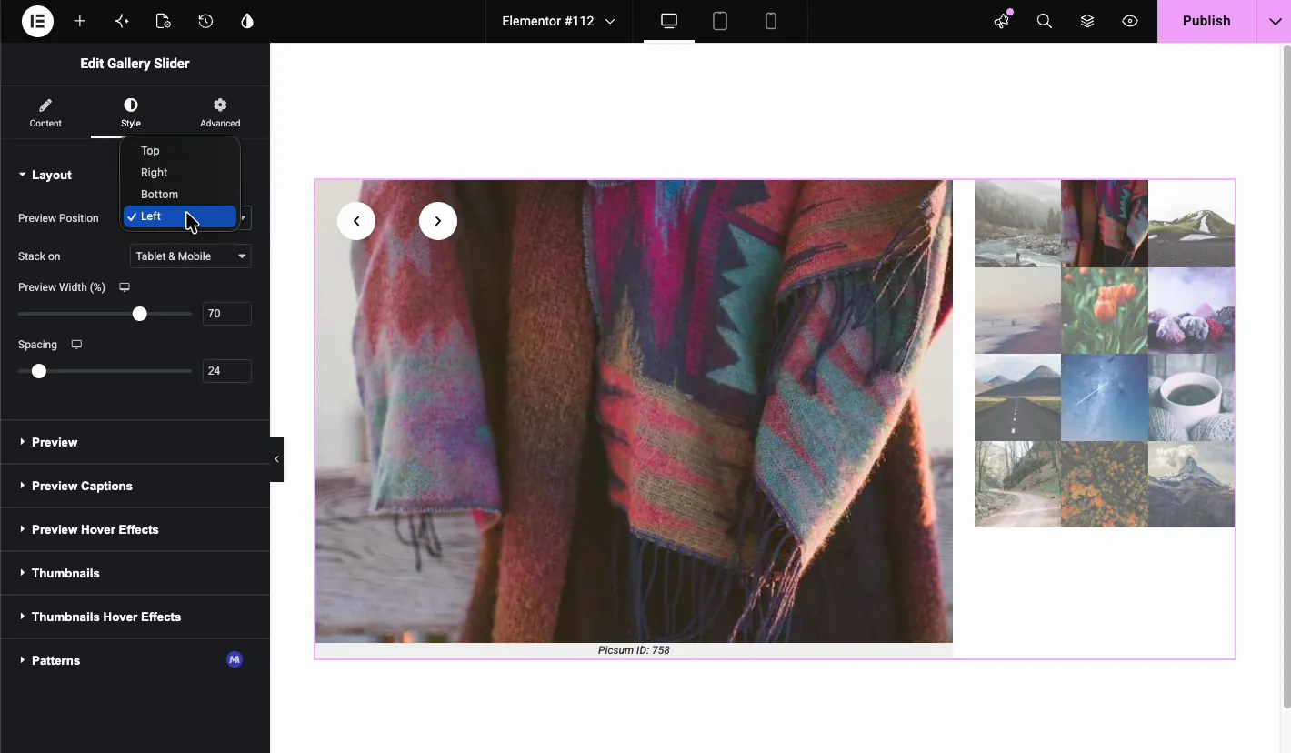The image size is (1291, 753).
Task: Add a new element with plus icon
Action: point(80,21)
